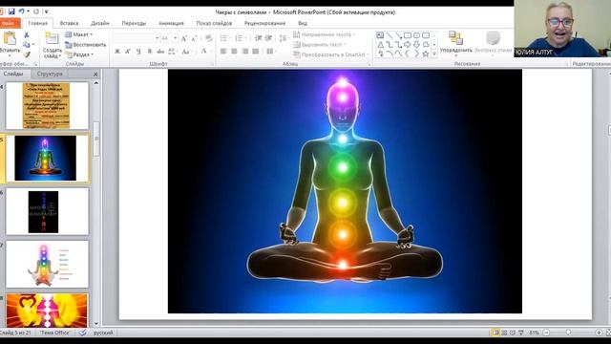The width and height of the screenshot is (611, 344).
Task: Open Направление текста dropdown
Action: pyautogui.click(x=325, y=34)
